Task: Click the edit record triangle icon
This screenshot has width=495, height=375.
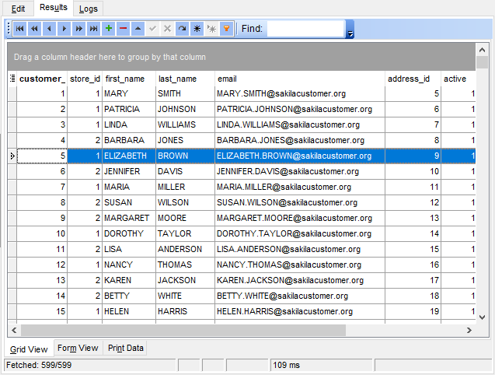Action: point(138,29)
